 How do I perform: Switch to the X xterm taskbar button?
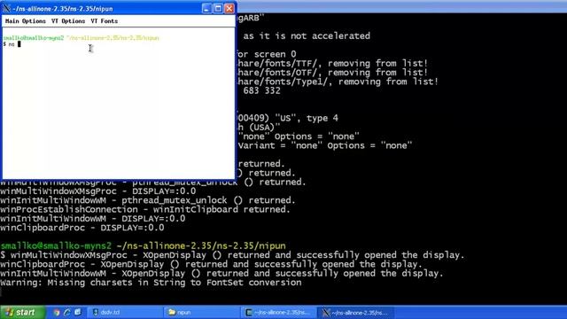354,312
